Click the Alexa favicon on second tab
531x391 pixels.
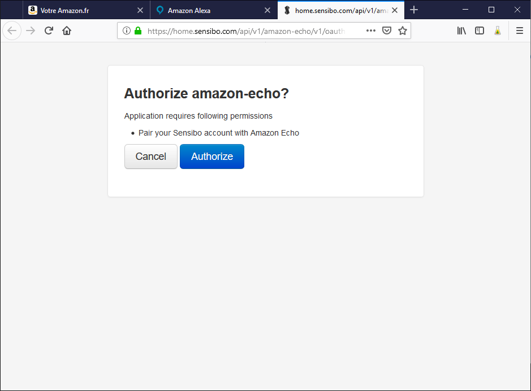160,10
